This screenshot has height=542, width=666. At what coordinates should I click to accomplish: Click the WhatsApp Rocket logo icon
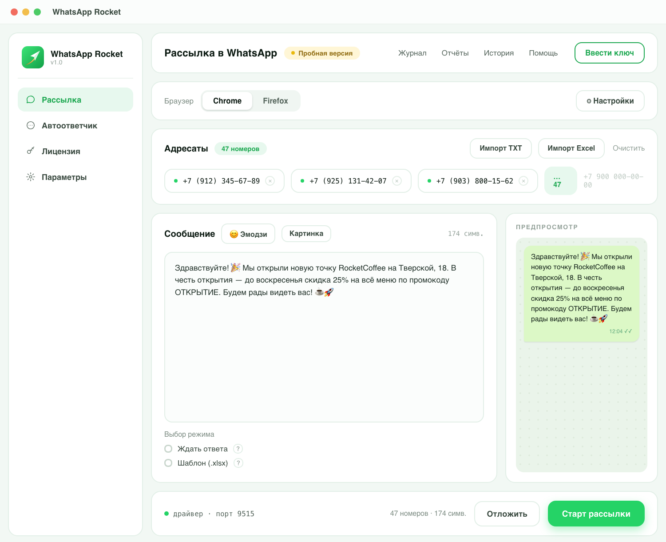(33, 57)
